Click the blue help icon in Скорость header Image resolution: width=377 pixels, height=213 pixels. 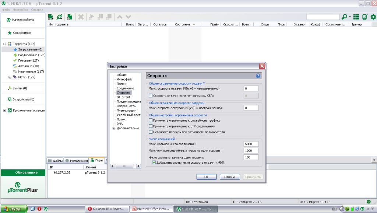pos(258,76)
